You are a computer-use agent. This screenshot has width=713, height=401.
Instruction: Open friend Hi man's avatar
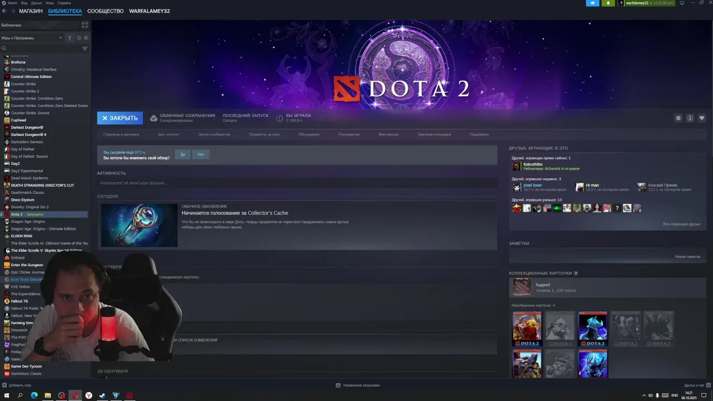[x=580, y=187]
